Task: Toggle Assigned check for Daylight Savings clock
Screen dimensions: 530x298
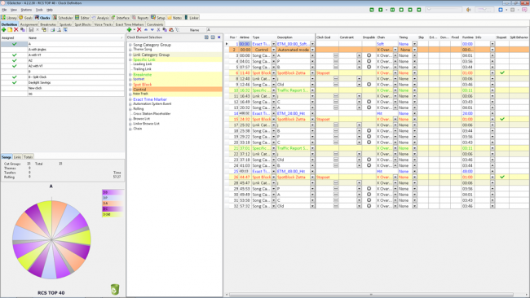Action: pyautogui.click(x=14, y=83)
